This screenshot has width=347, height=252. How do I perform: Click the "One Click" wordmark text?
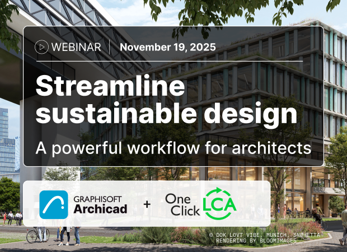182,205
